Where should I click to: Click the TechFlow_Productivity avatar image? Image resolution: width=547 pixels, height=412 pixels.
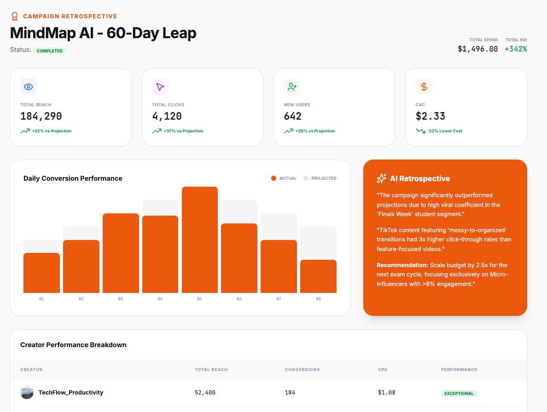tap(27, 393)
